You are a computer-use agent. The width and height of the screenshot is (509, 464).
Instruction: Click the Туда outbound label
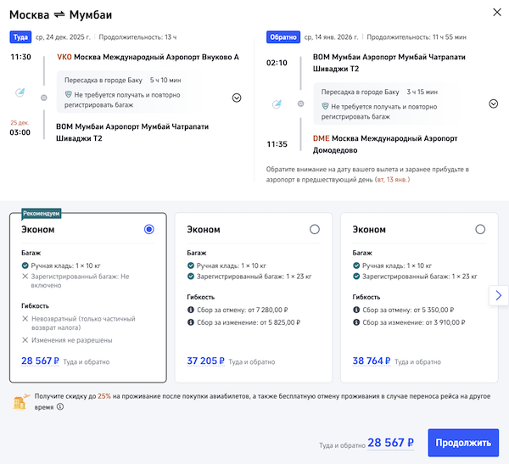[20, 37]
